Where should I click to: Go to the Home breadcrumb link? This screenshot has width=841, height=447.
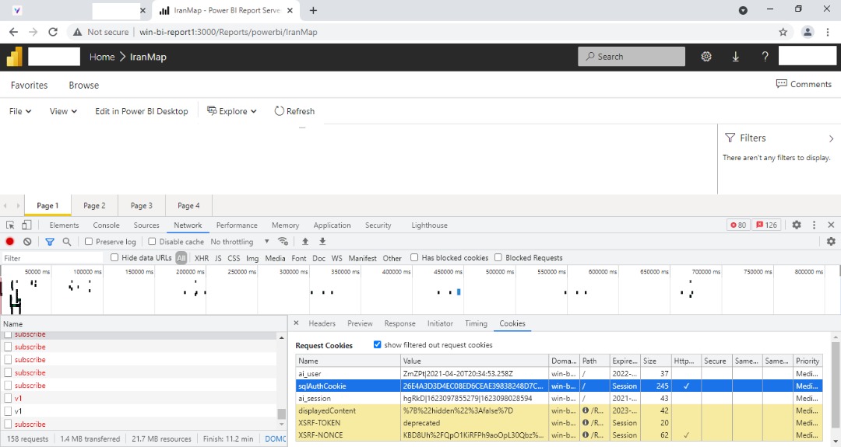click(x=102, y=57)
